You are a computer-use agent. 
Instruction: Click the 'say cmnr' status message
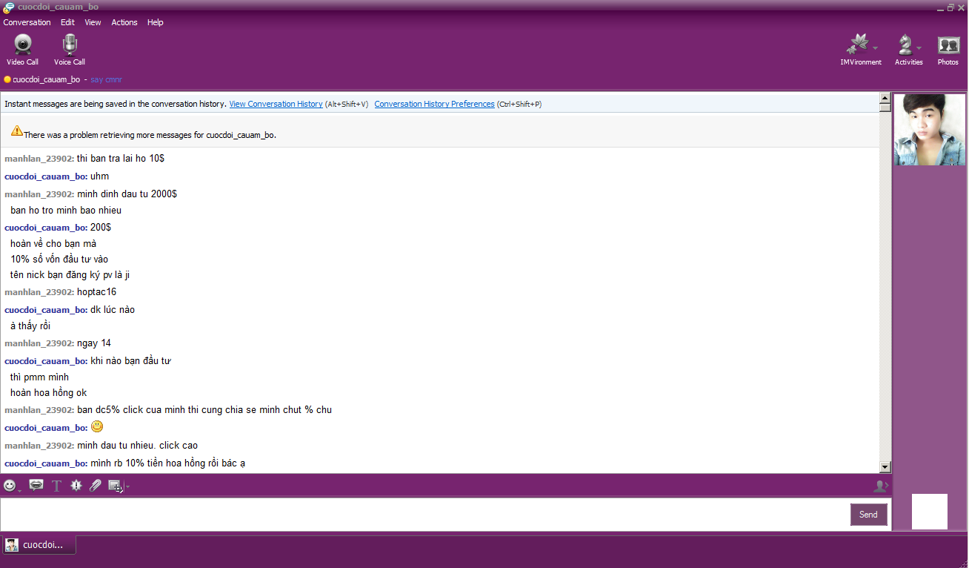107,79
